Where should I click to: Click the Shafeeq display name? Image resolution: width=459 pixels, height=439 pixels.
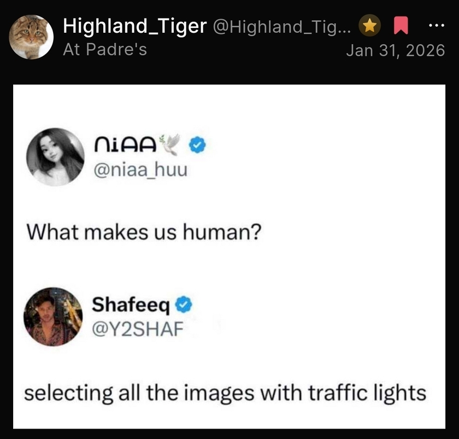coord(131,305)
